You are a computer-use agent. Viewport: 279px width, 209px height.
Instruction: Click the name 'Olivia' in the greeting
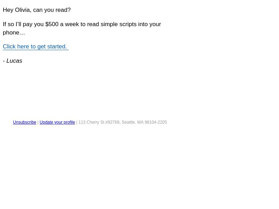[x=22, y=10]
